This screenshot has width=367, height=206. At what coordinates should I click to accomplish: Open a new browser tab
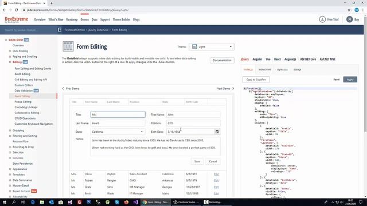point(52,3)
